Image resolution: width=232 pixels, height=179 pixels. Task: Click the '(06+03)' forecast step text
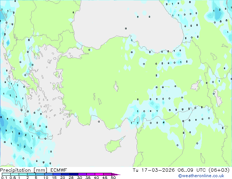click(219, 170)
